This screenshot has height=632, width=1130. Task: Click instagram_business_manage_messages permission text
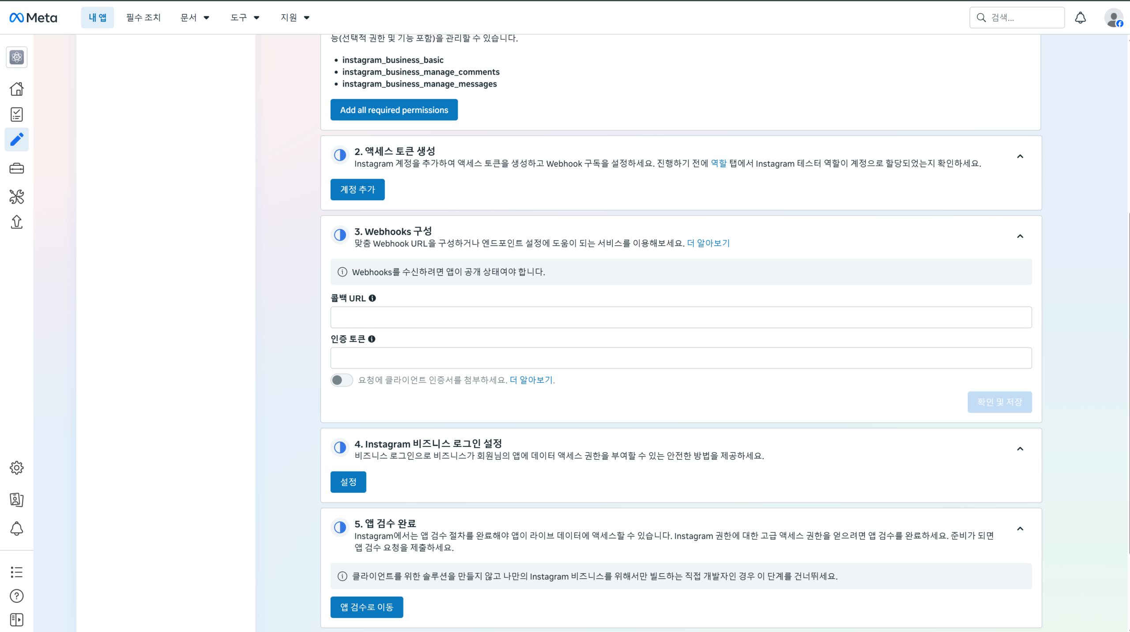[419, 84]
